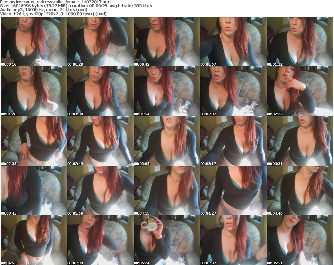
Task: Choose the frame stamped 00:03:31
Action: coord(300,141)
